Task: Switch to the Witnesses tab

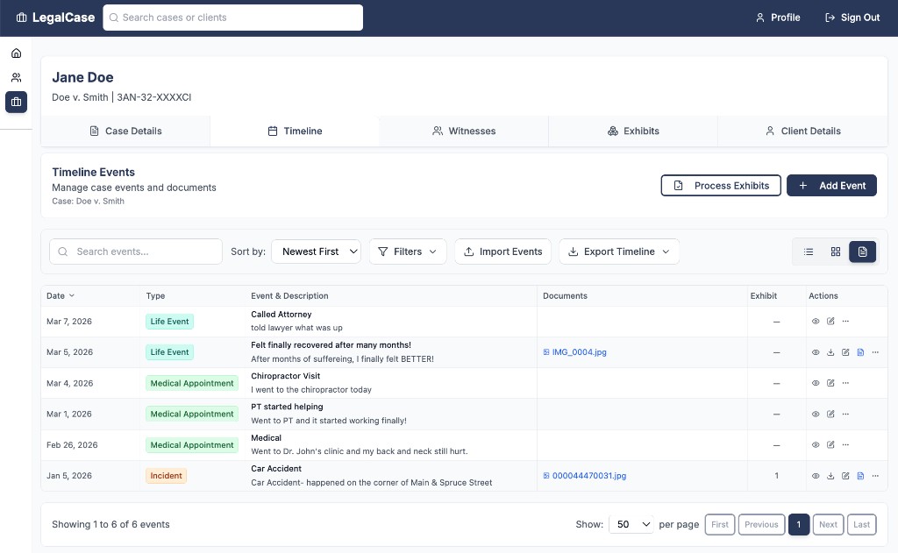Action: (464, 131)
